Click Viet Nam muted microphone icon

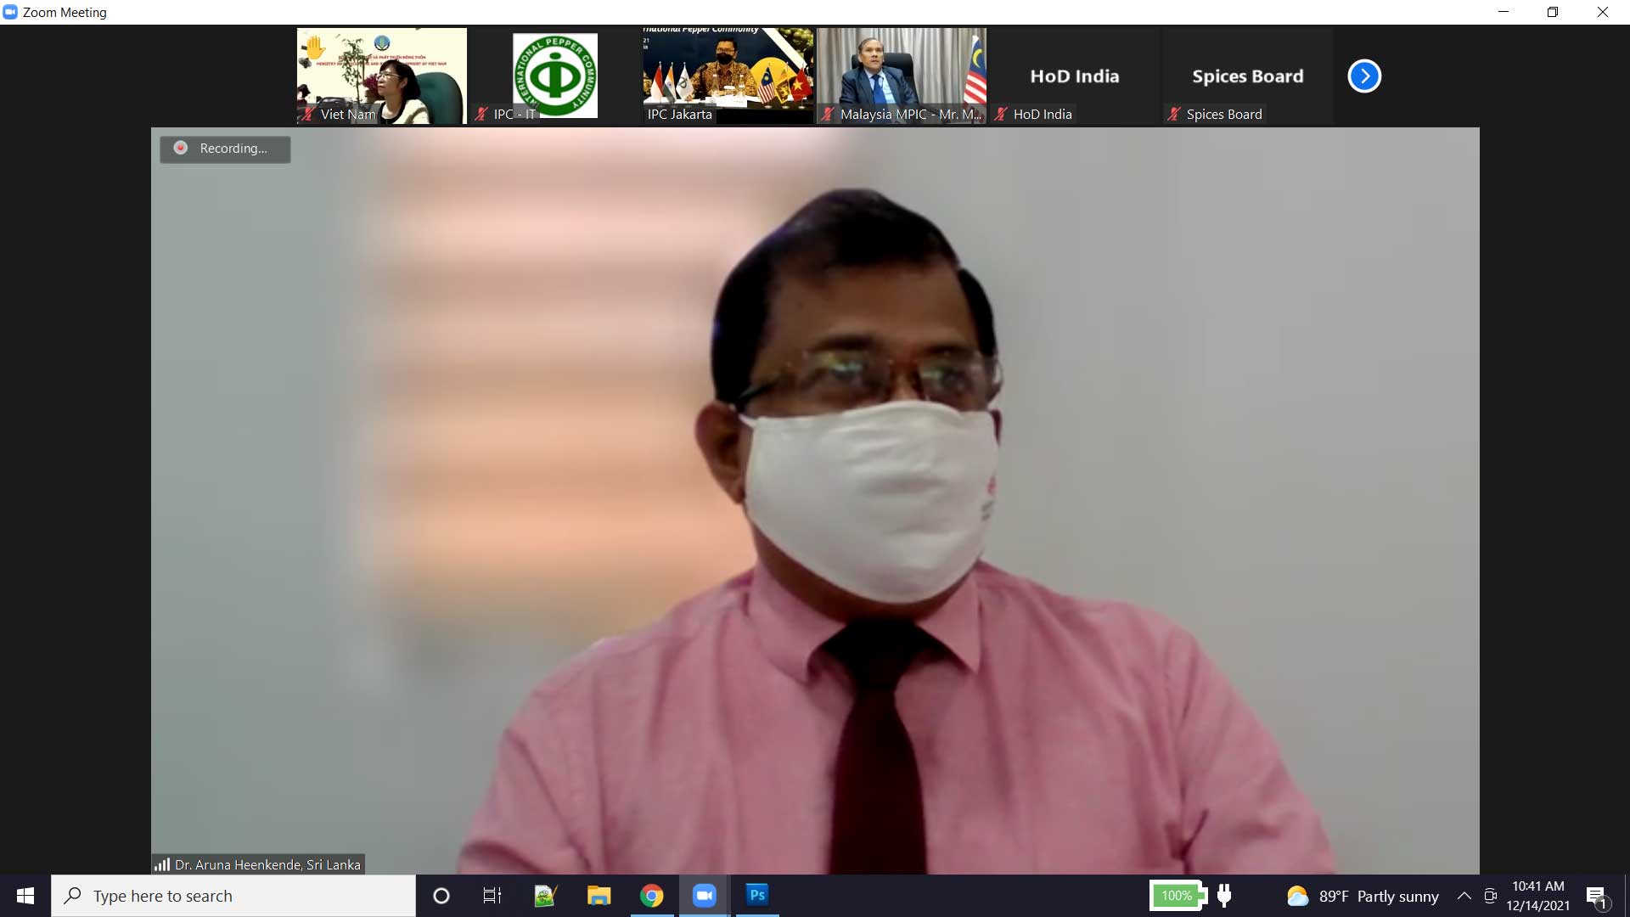pos(308,114)
